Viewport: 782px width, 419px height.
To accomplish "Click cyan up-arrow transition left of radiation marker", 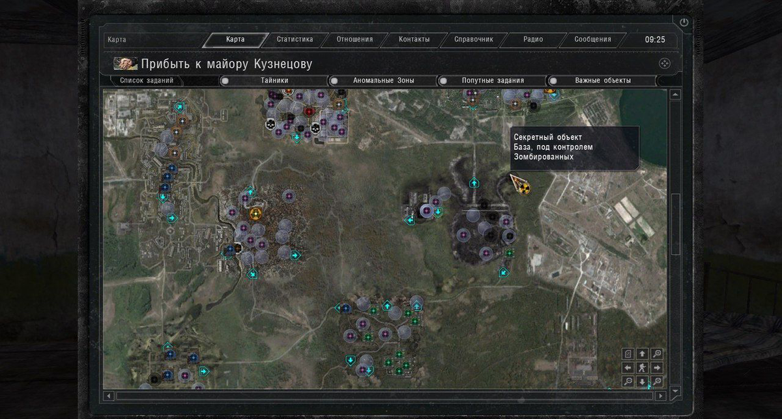I will (474, 183).
